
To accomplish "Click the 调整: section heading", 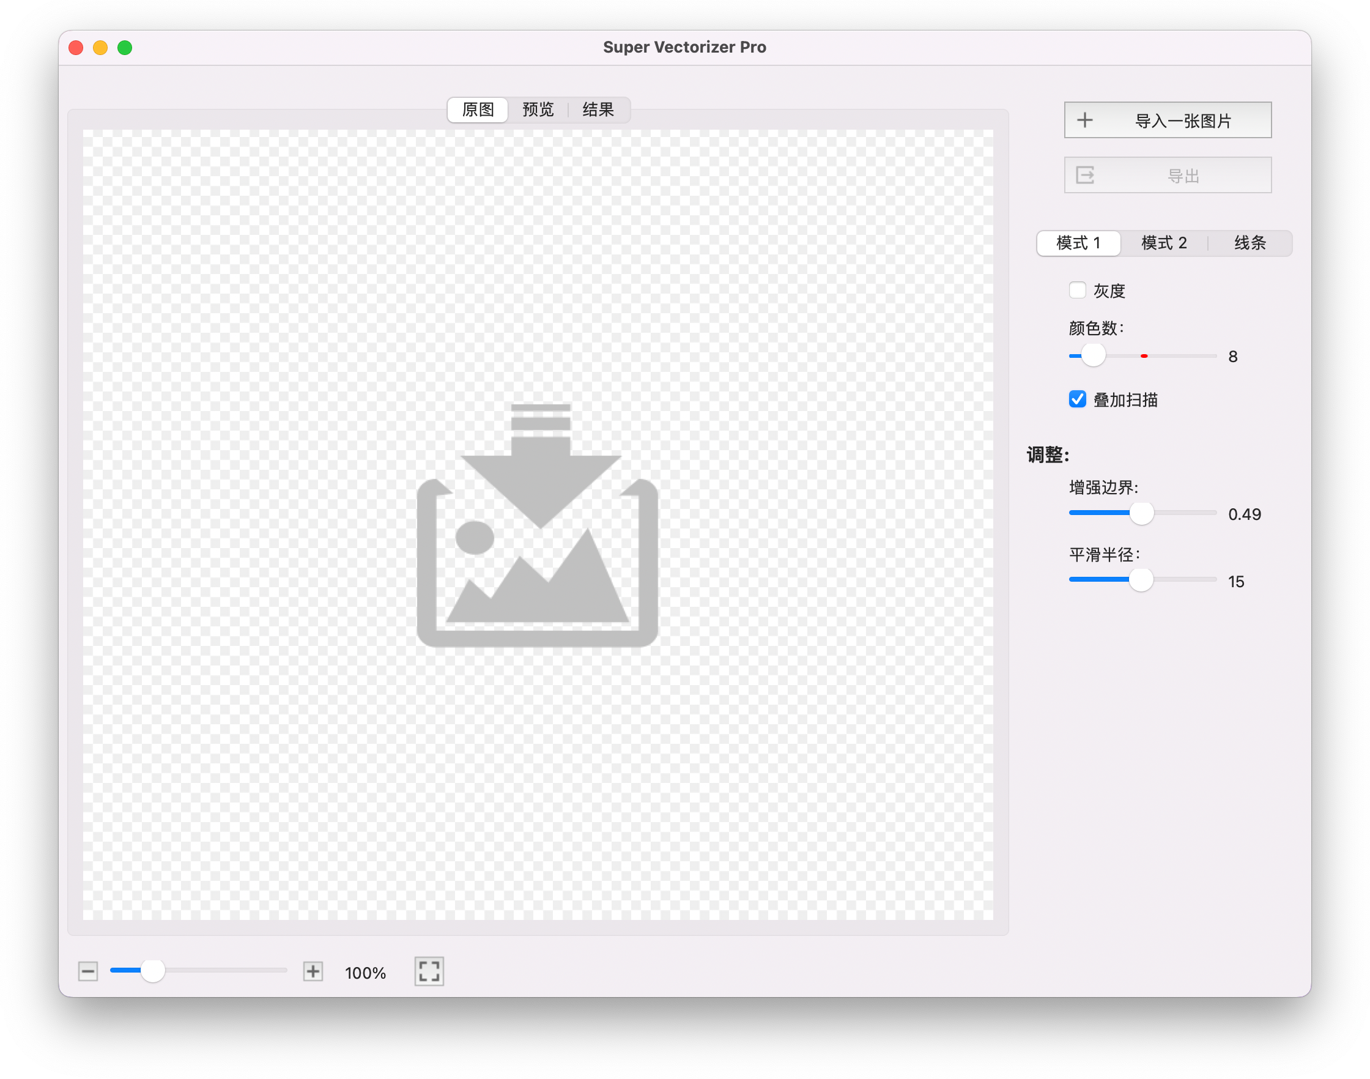I will coord(1048,455).
